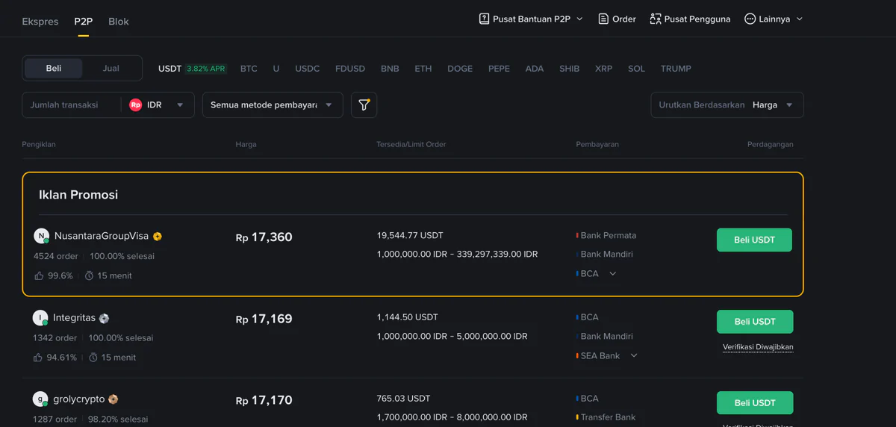Open the Blok tab
The height and width of the screenshot is (427, 896).
pos(119,21)
